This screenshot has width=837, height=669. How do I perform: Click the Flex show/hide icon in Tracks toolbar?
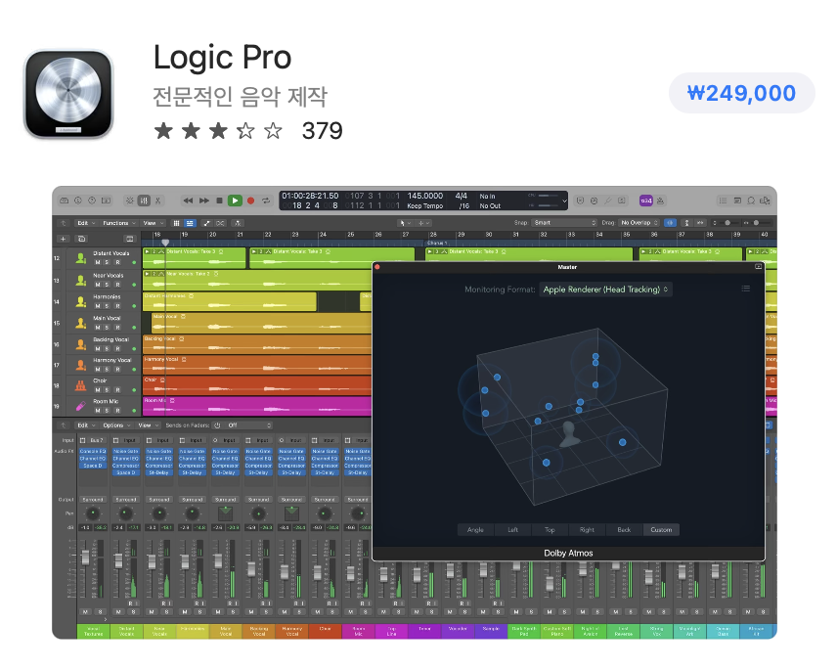[x=220, y=223]
